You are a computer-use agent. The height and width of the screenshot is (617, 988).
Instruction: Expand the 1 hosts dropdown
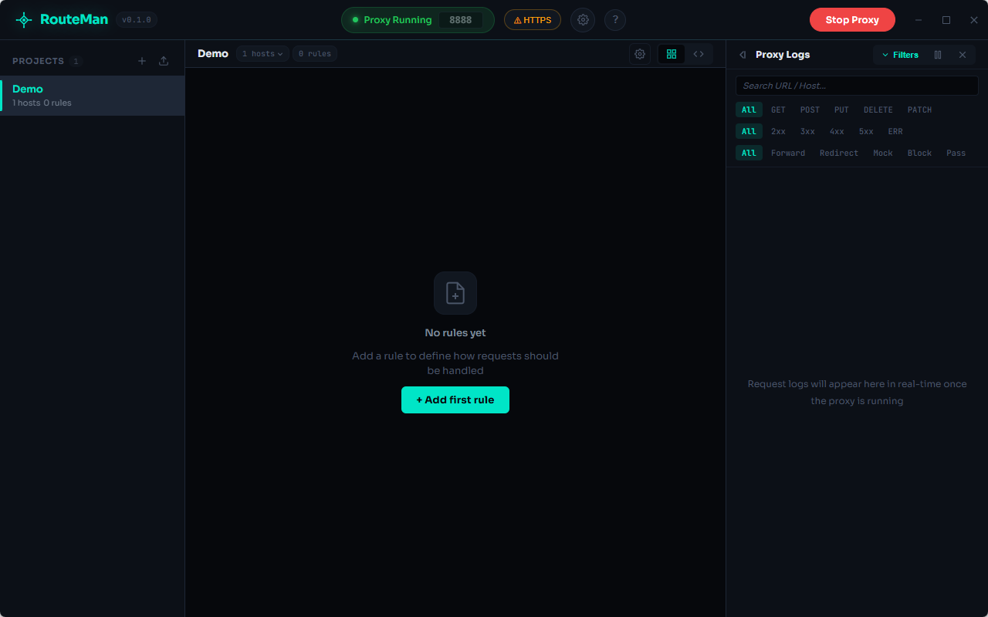click(x=263, y=54)
